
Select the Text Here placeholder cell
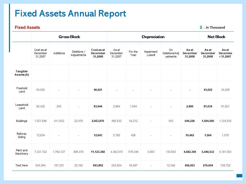click(x=22, y=165)
